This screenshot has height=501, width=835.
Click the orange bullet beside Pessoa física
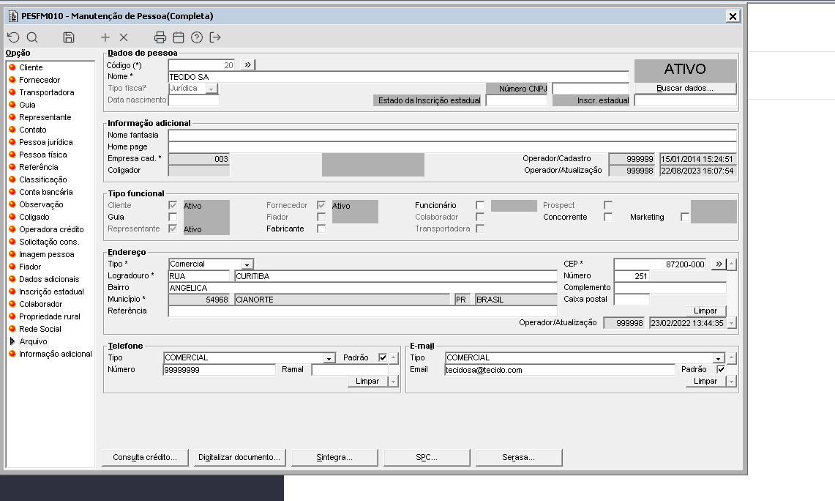(12, 155)
